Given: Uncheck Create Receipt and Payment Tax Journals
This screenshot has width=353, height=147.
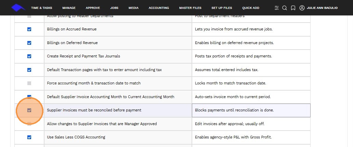Looking at the screenshot, I should (x=29, y=56).
